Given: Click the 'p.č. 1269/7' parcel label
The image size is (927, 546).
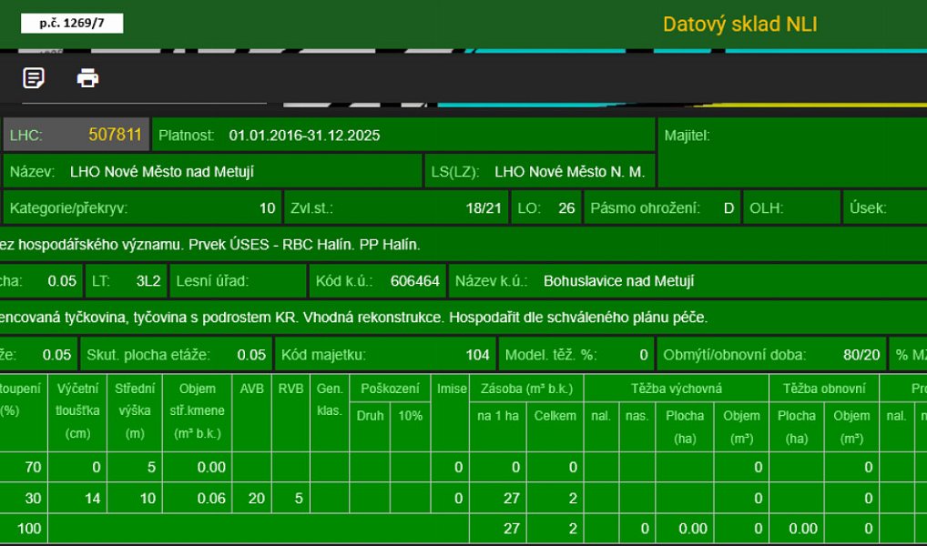Looking at the screenshot, I should tap(72, 23).
